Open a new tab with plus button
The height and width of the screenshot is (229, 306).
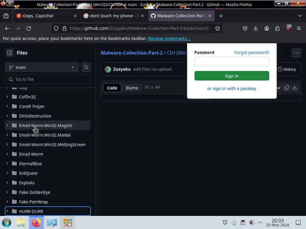coord(221,16)
